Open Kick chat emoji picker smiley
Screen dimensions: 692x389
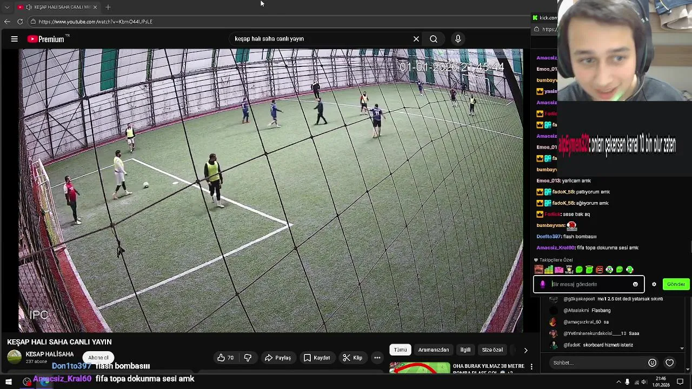tap(635, 284)
